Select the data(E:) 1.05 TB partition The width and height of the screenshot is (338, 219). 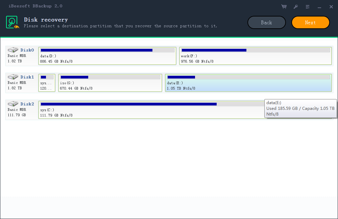pyautogui.click(x=248, y=83)
